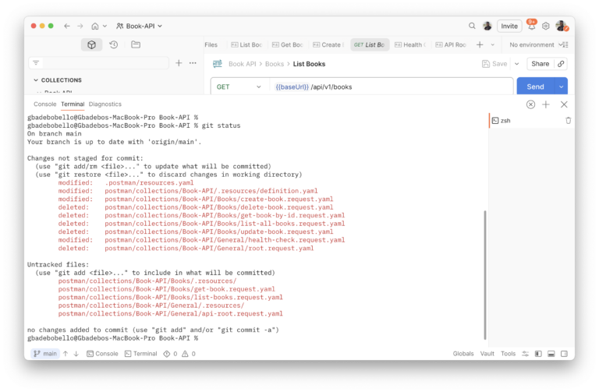This screenshot has width=599, height=392.
Task: Toggle the left sidebar layout icon
Action: click(x=538, y=354)
